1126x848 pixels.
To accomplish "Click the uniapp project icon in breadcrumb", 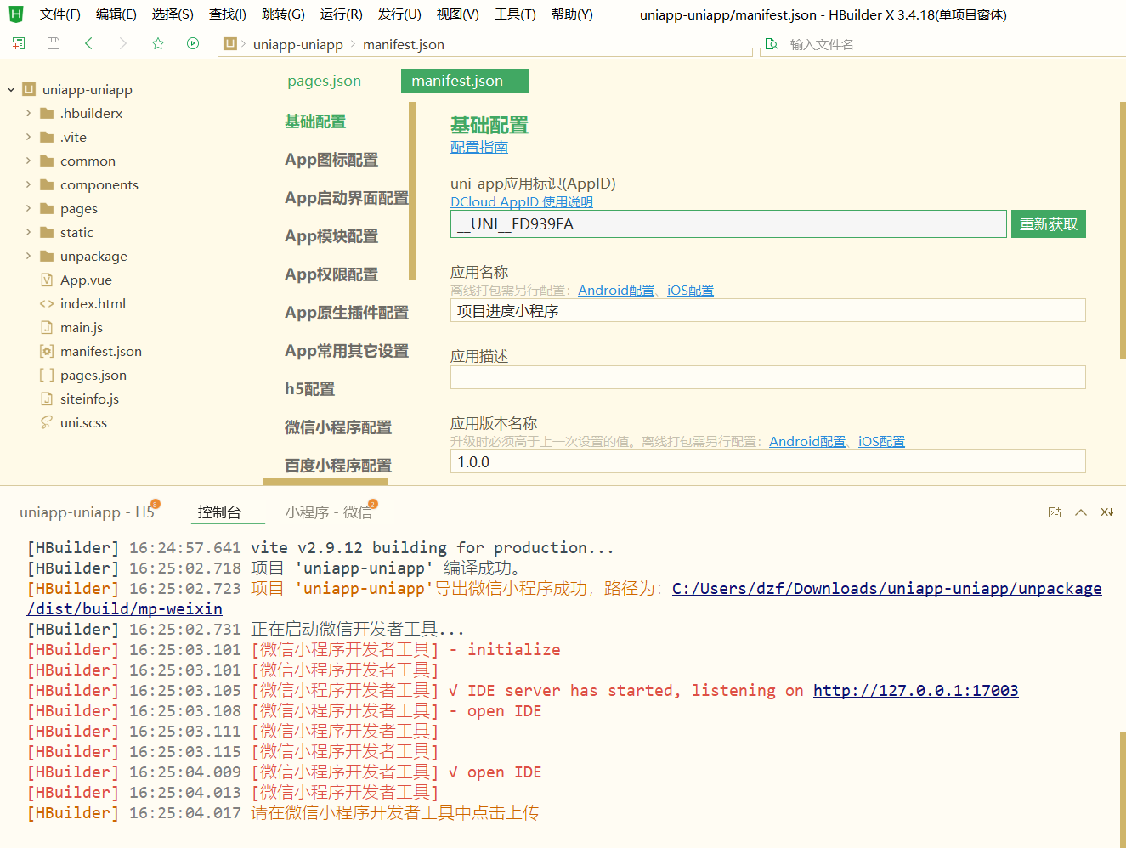I will pos(229,43).
